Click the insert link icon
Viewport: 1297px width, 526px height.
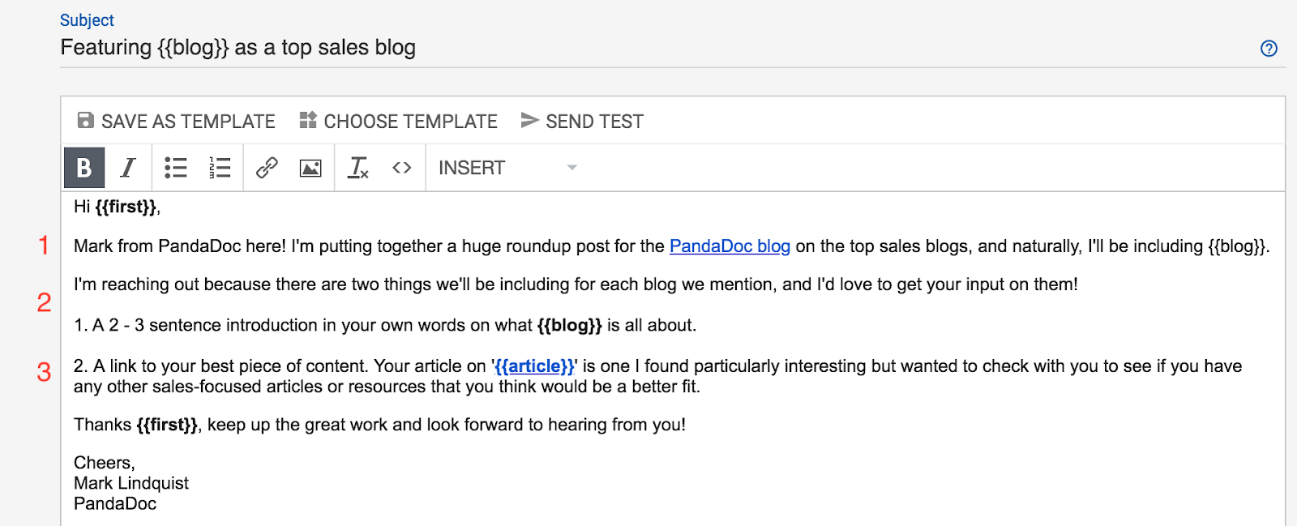[267, 168]
